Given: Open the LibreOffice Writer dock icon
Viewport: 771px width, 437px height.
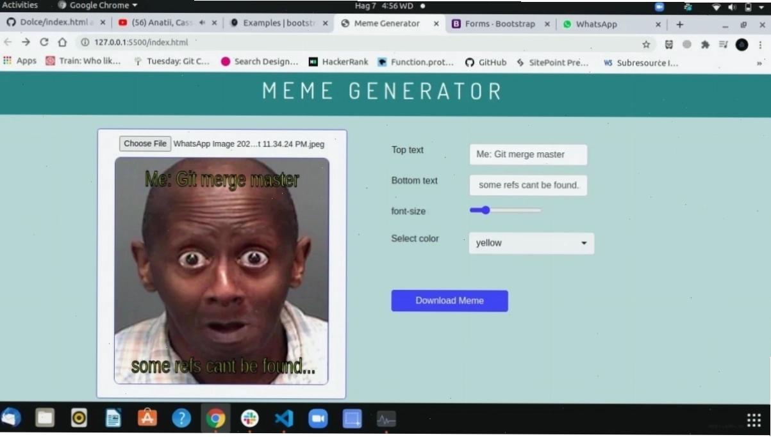Looking at the screenshot, I should [113, 419].
